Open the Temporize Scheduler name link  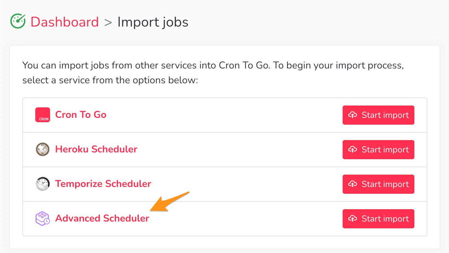(x=103, y=184)
